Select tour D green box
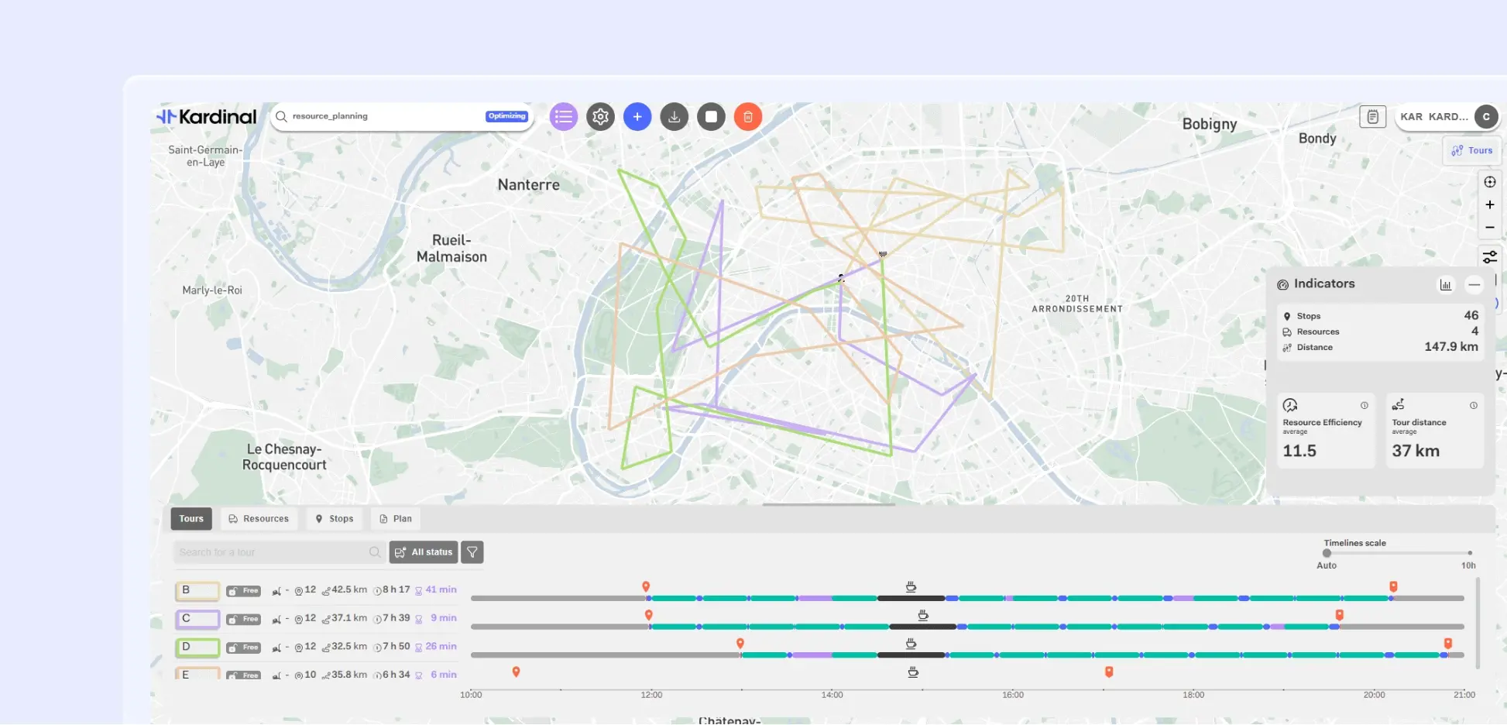The width and height of the screenshot is (1507, 725). [x=197, y=648]
